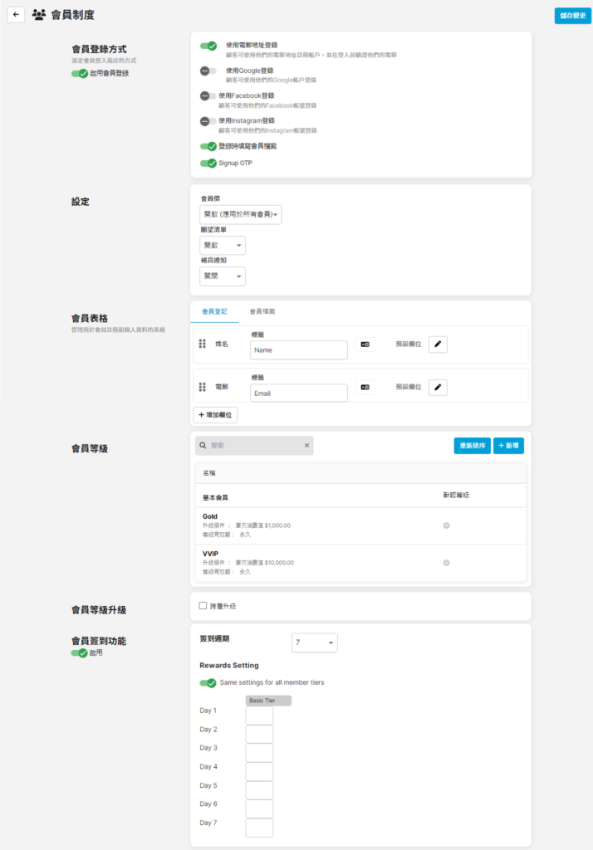Screen dimensions: 593x850
Task: Open the 補貨通知 dropdown
Action: tap(223, 276)
